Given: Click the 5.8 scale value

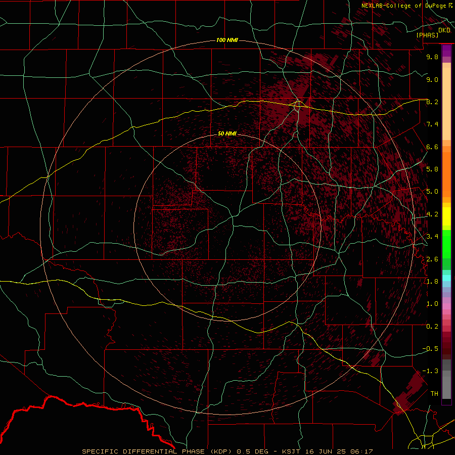Looking at the screenshot, I should click(x=432, y=169).
